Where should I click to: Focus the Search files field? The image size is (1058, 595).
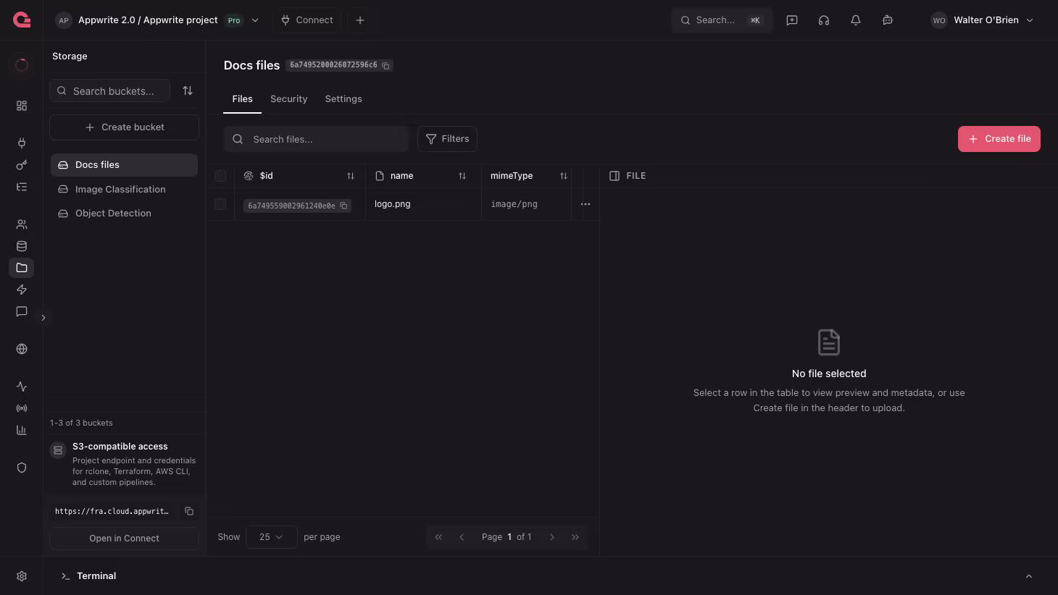point(316,139)
